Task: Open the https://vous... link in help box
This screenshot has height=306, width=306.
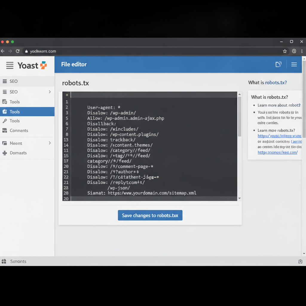Action: point(279,136)
